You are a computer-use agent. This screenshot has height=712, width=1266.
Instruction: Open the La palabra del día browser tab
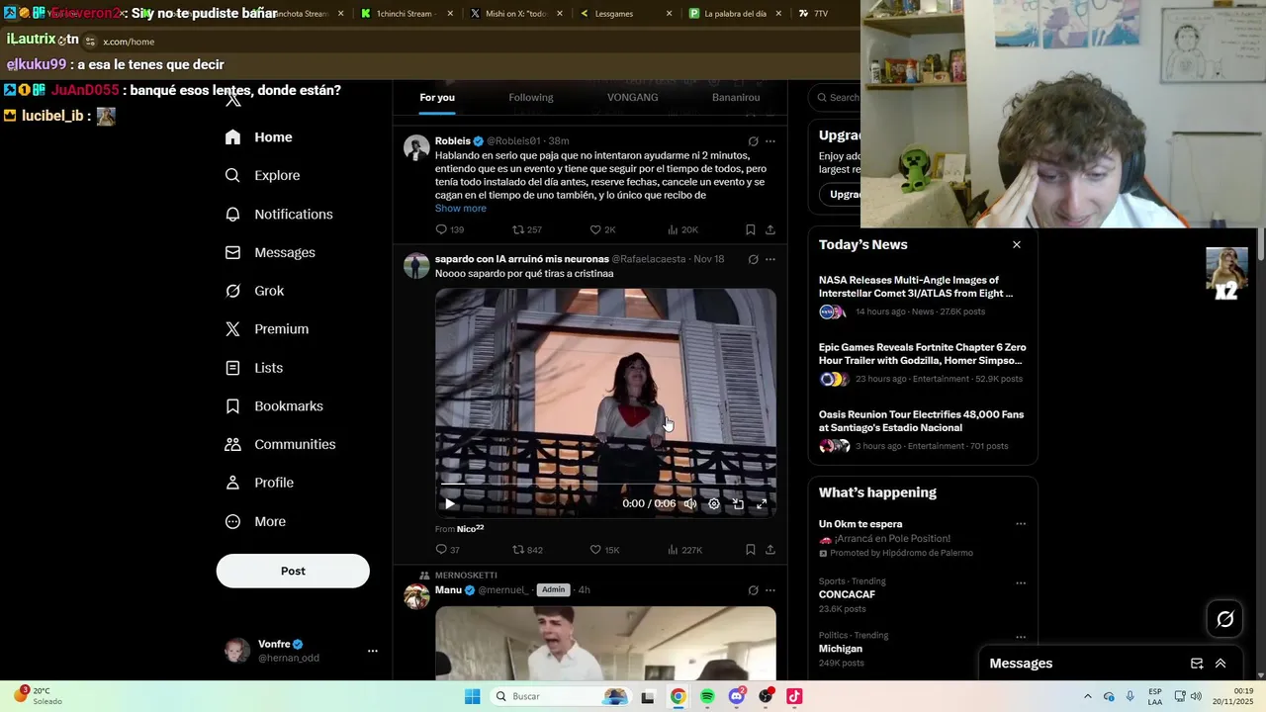click(x=734, y=14)
